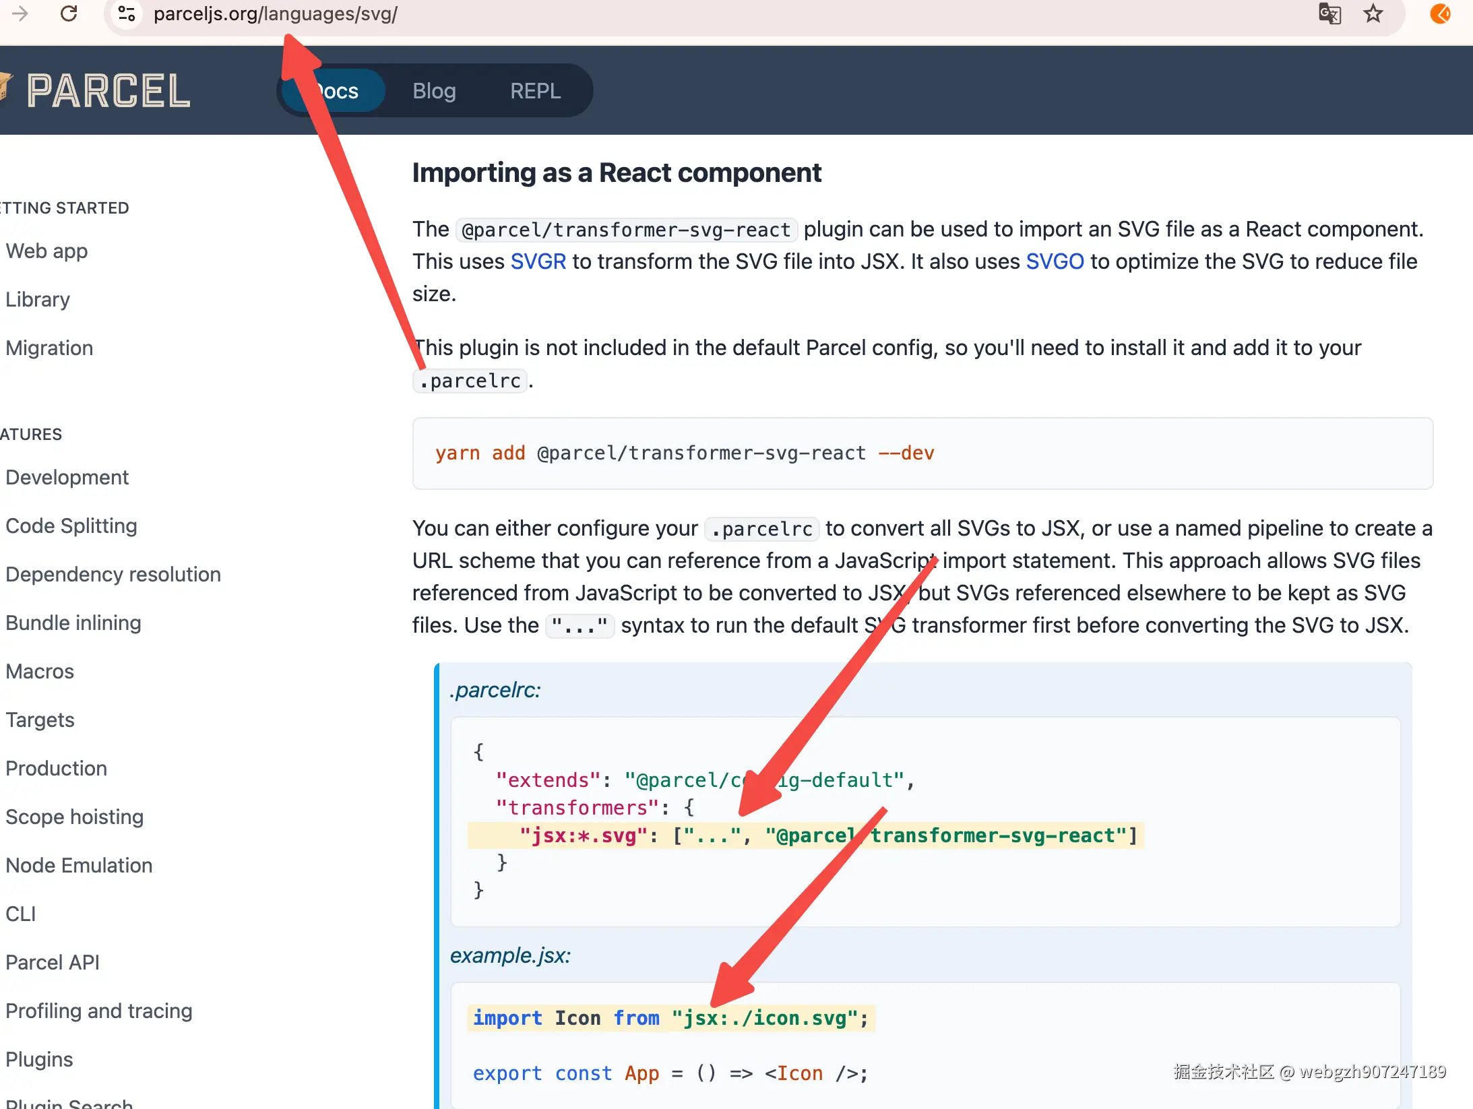The image size is (1473, 1109).
Task: Click the Google Translate icon
Action: point(1329,13)
